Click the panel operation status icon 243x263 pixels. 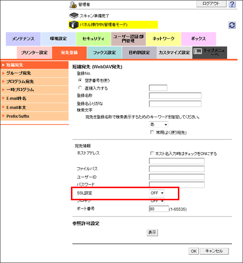pyautogui.click(x=73, y=25)
